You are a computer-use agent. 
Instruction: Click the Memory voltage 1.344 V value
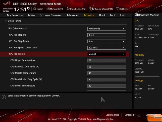pos(151,63)
